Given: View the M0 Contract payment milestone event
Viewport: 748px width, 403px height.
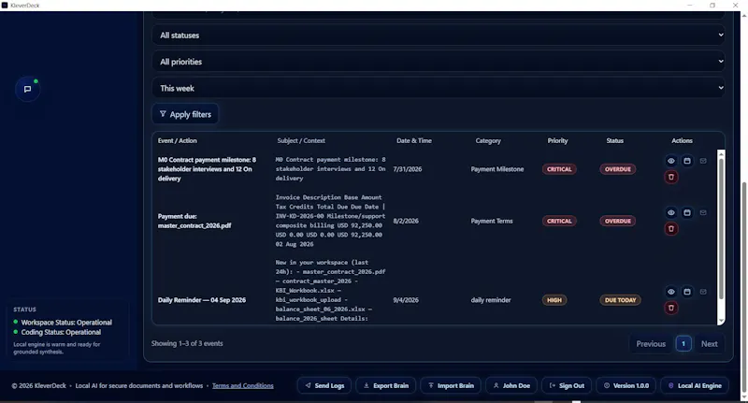Looking at the screenshot, I should [670, 161].
